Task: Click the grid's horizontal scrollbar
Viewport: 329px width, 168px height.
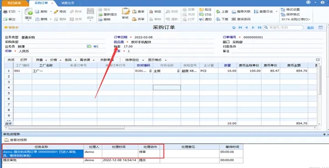Action: pos(67,128)
